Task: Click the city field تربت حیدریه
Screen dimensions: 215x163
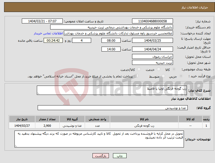Action: 153,63
